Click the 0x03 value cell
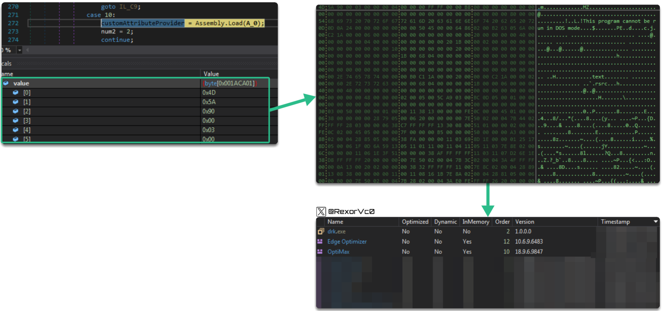The width and height of the screenshot is (663, 311). (x=208, y=130)
